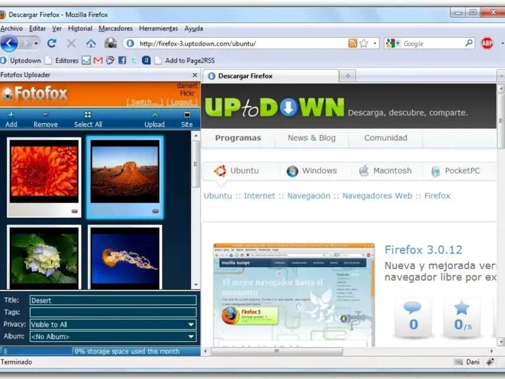Open the Archivo menu
Image resolution: width=505 pixels, height=379 pixels.
point(11,28)
